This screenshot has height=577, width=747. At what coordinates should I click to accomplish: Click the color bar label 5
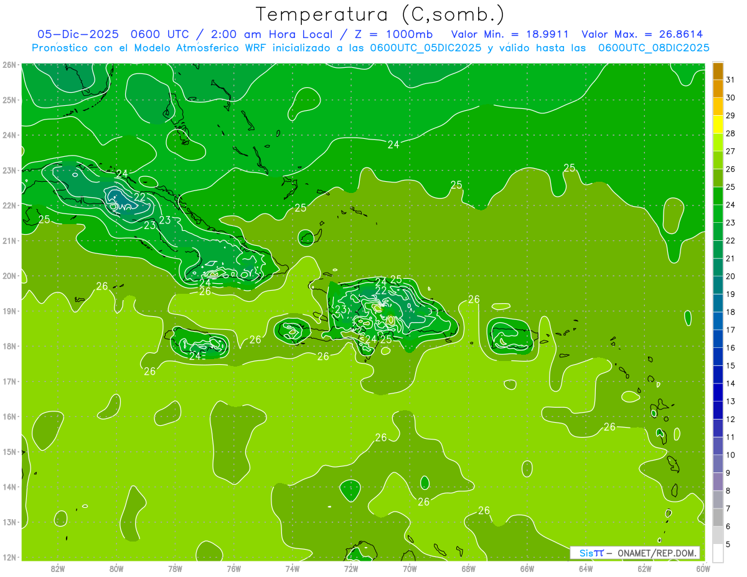(728, 543)
